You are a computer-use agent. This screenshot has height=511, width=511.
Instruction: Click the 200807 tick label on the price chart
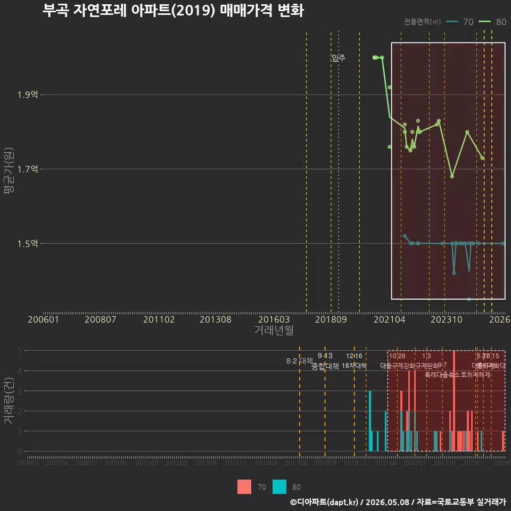(x=101, y=319)
